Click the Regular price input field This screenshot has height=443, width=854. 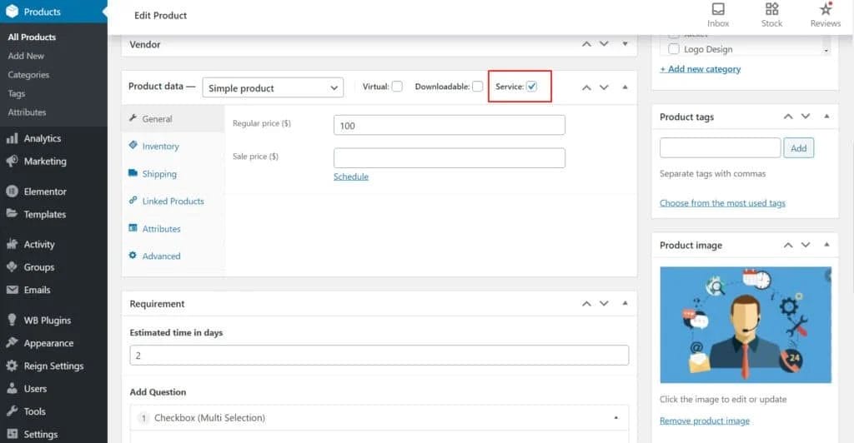pyautogui.click(x=449, y=126)
